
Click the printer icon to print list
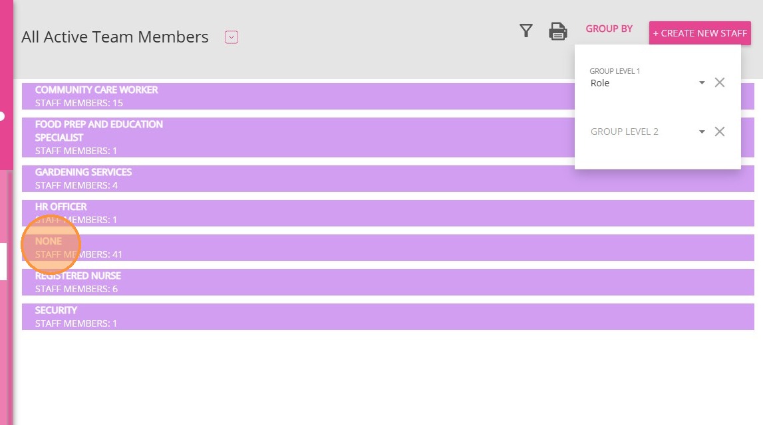coord(557,31)
